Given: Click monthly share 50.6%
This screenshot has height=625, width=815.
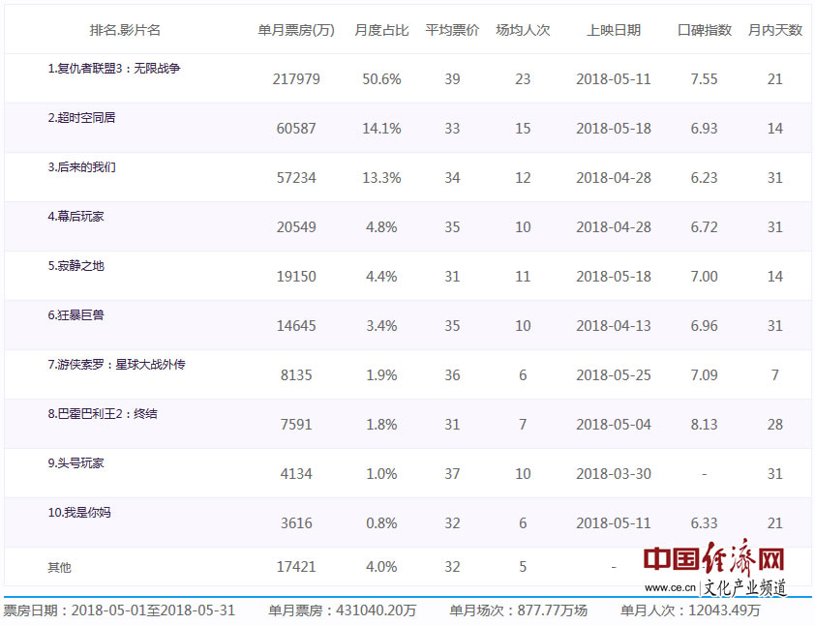Looking at the screenshot, I should coord(381,79).
